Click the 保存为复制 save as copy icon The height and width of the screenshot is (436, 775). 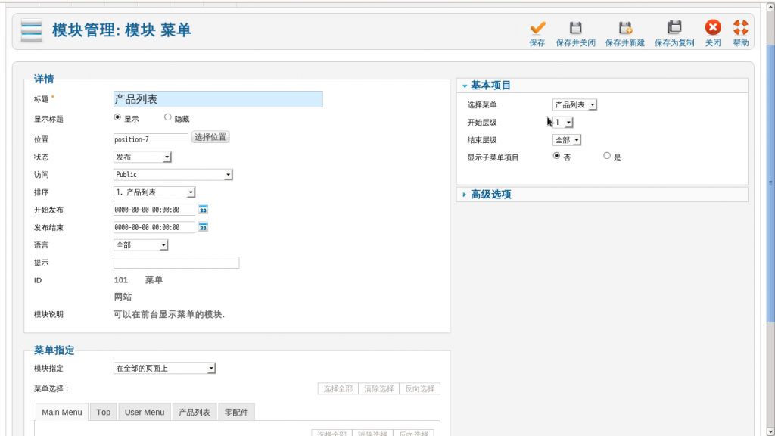[674, 29]
